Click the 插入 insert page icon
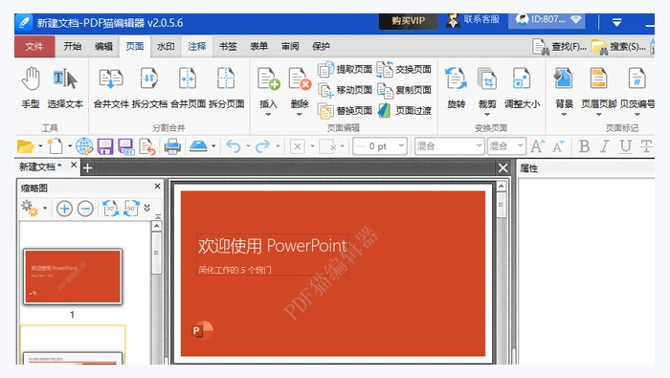Viewport: 670px width, 378px height. click(x=268, y=79)
